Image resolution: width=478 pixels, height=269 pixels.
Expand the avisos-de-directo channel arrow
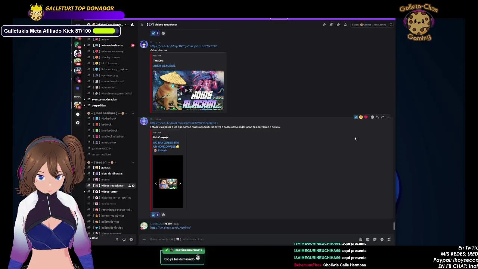[x=85, y=45]
